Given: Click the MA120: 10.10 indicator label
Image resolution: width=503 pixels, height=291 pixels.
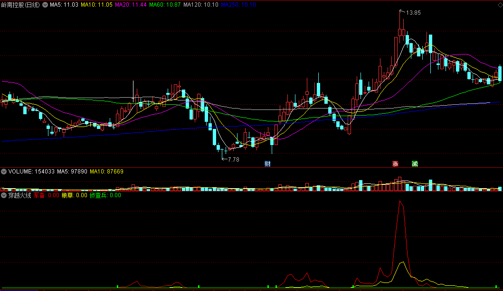Looking at the screenshot, I should [x=201, y=5].
